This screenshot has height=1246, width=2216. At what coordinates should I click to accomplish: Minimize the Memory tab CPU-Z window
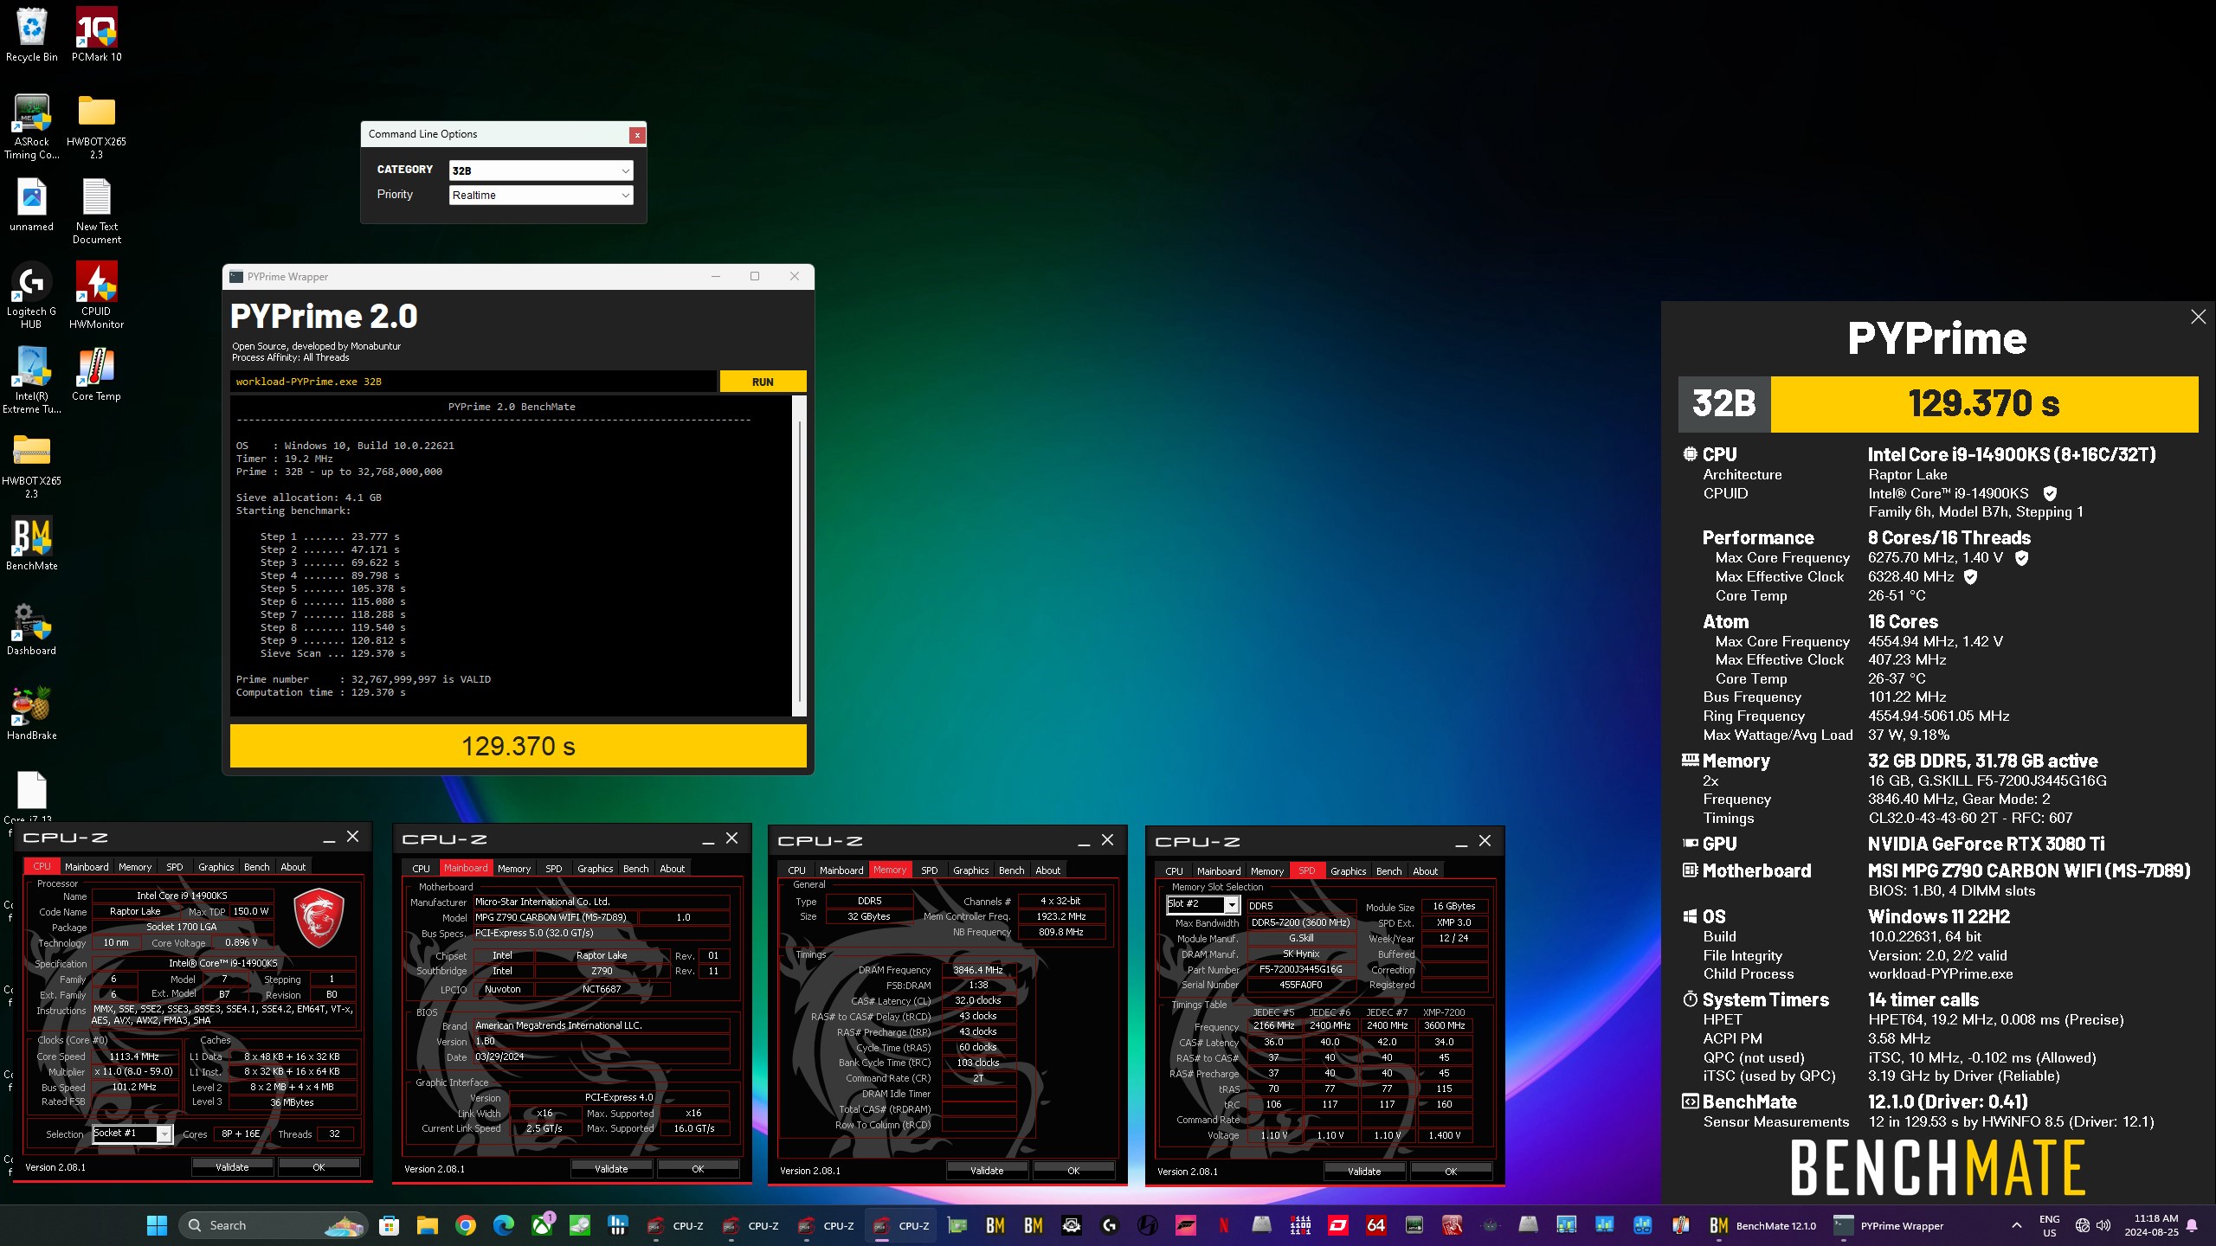coord(1083,841)
